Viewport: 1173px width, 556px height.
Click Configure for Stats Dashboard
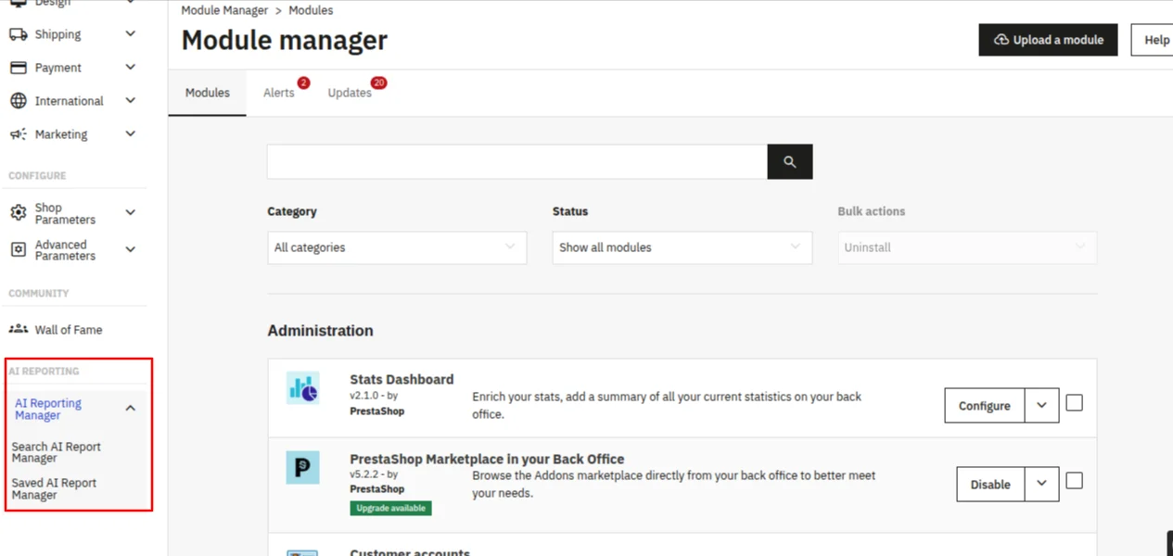[x=985, y=406]
